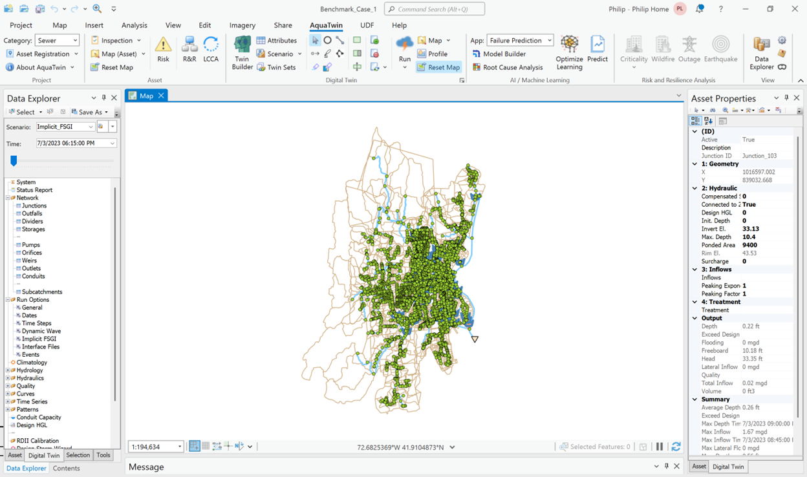Switch to the Analysis ribbon tab

pos(134,25)
